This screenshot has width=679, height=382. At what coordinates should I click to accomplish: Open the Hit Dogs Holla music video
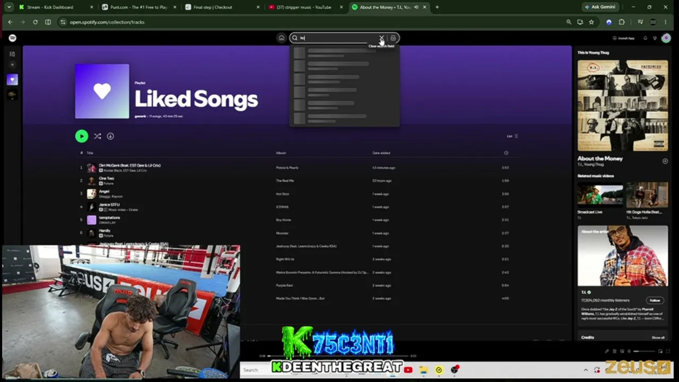(x=647, y=195)
